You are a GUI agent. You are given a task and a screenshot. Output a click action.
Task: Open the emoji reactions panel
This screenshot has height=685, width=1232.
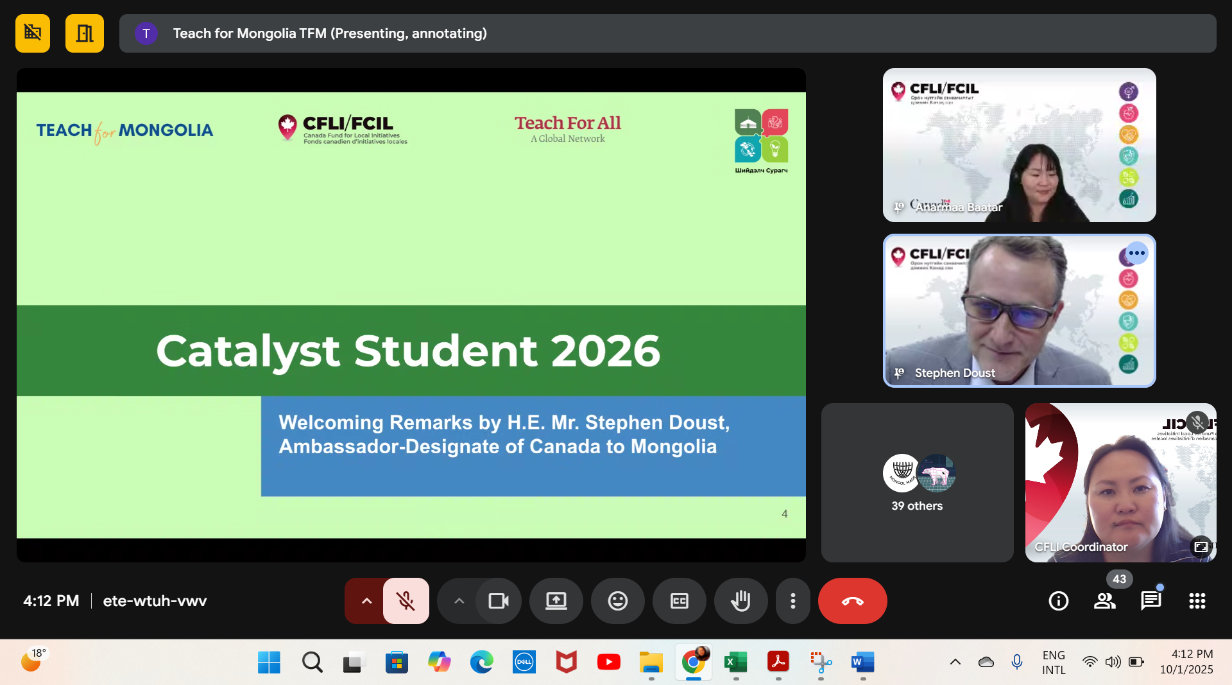617,601
